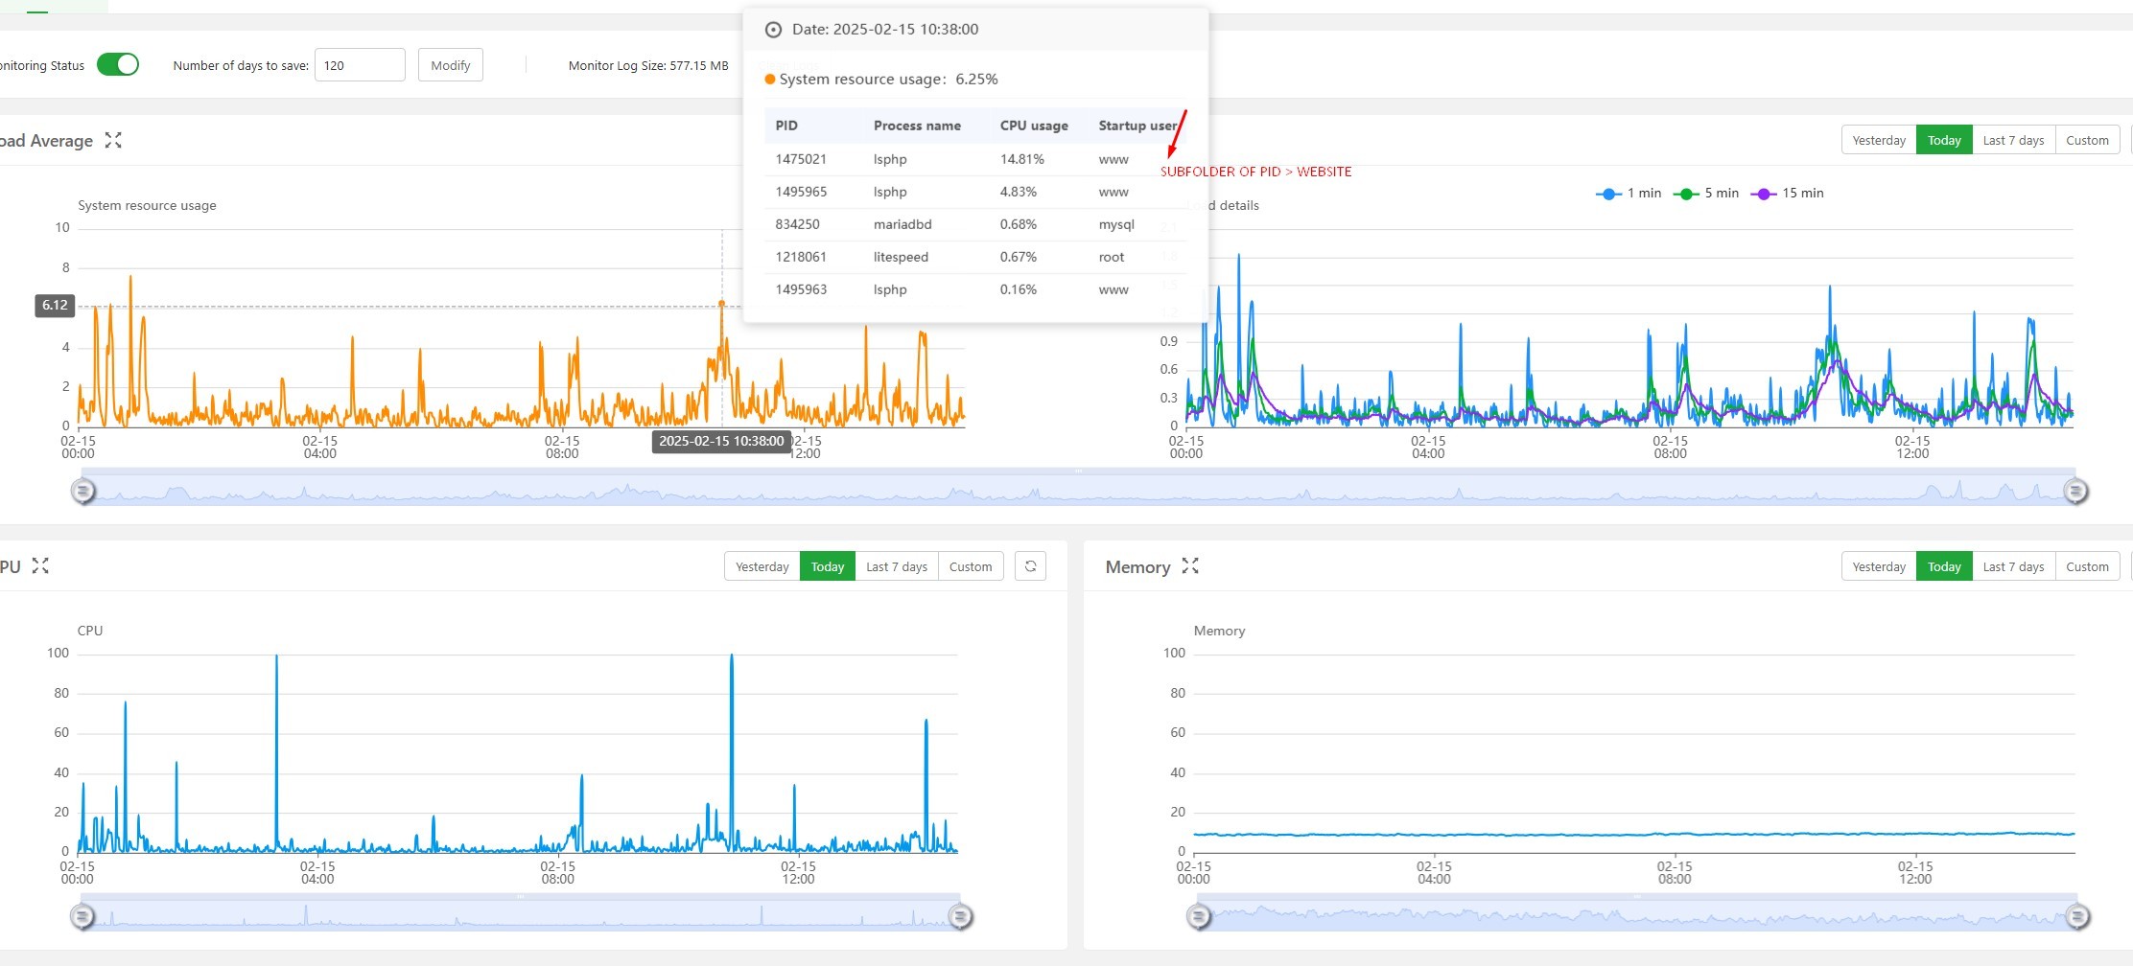Click the Modify button
The height and width of the screenshot is (966, 2133).
[x=451, y=65]
